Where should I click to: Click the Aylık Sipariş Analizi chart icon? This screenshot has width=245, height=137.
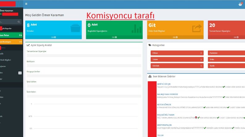[28, 45]
